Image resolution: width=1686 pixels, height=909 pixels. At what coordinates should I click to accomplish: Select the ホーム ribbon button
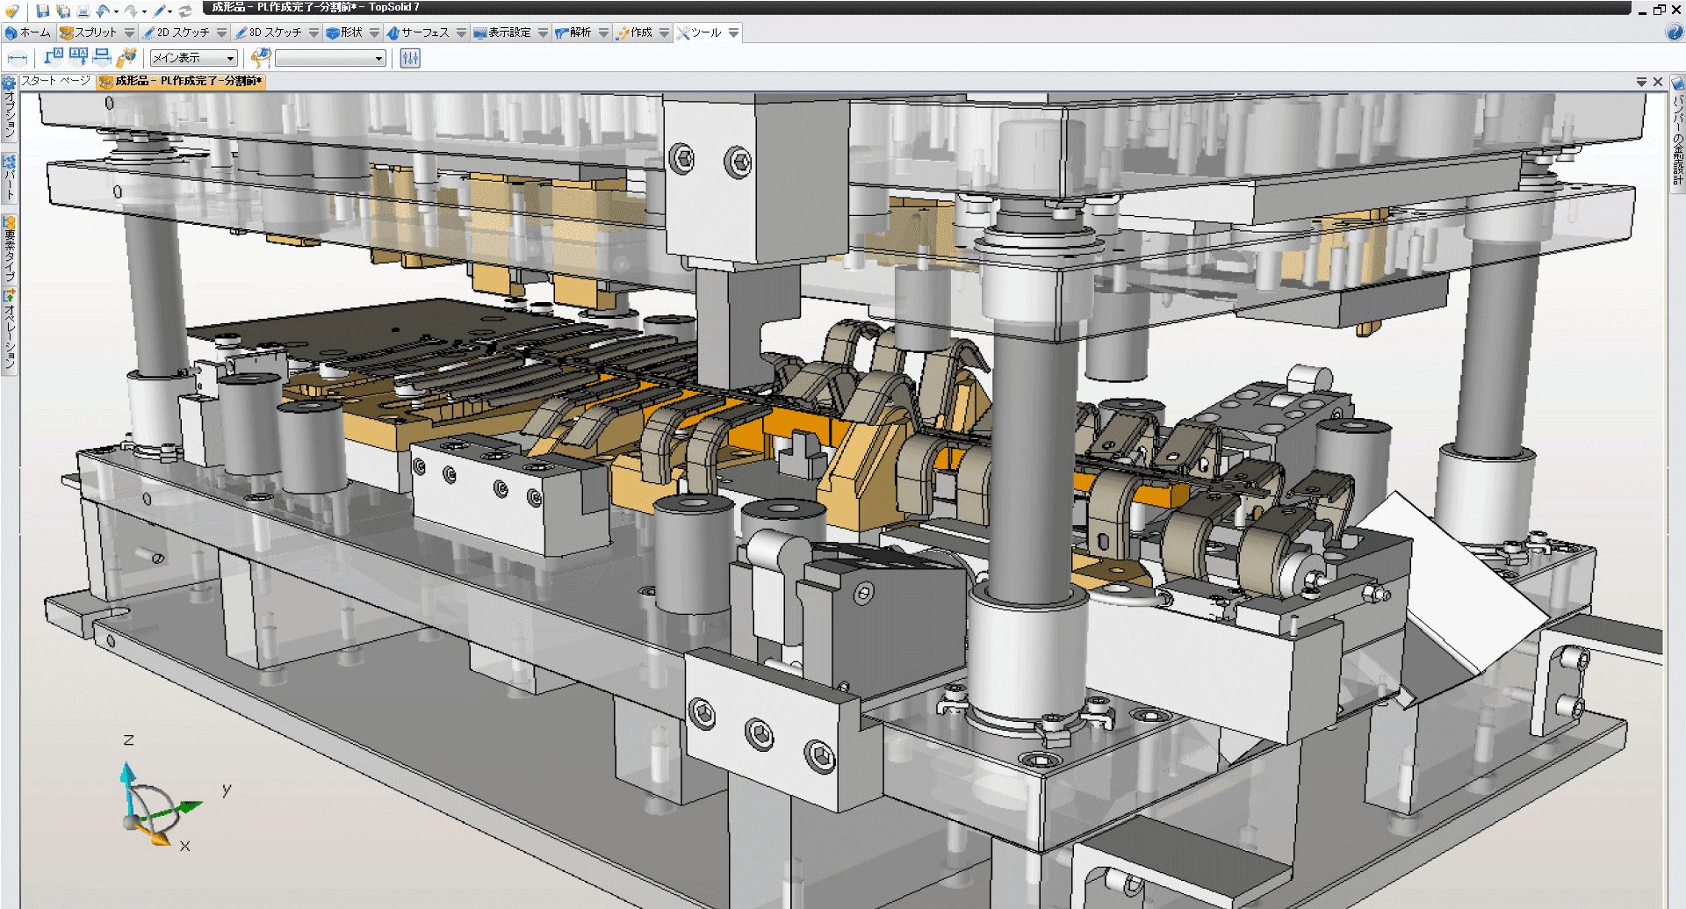[28, 32]
